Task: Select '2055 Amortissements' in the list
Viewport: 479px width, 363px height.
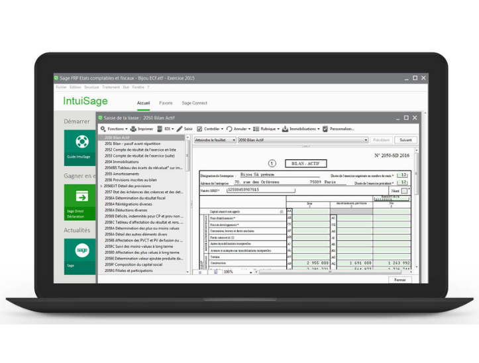Action: click(141, 174)
